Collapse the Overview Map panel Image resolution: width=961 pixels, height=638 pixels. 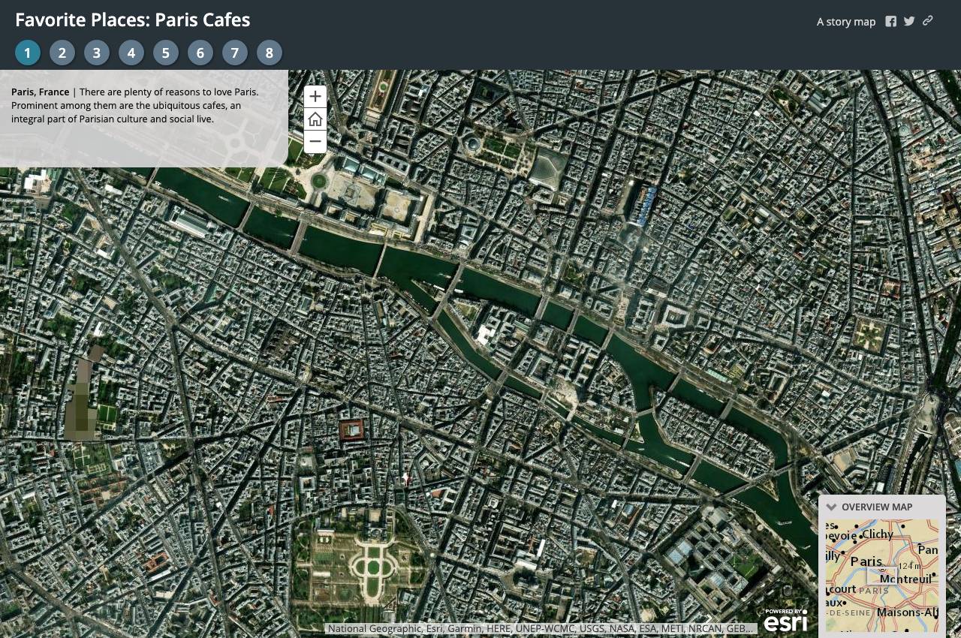tap(831, 507)
